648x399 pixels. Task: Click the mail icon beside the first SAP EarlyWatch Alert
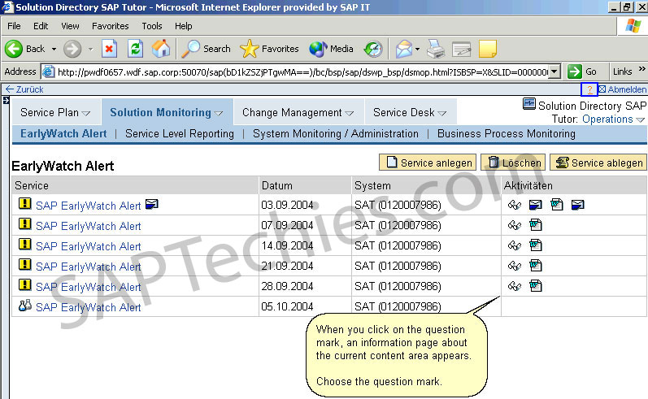[152, 204]
